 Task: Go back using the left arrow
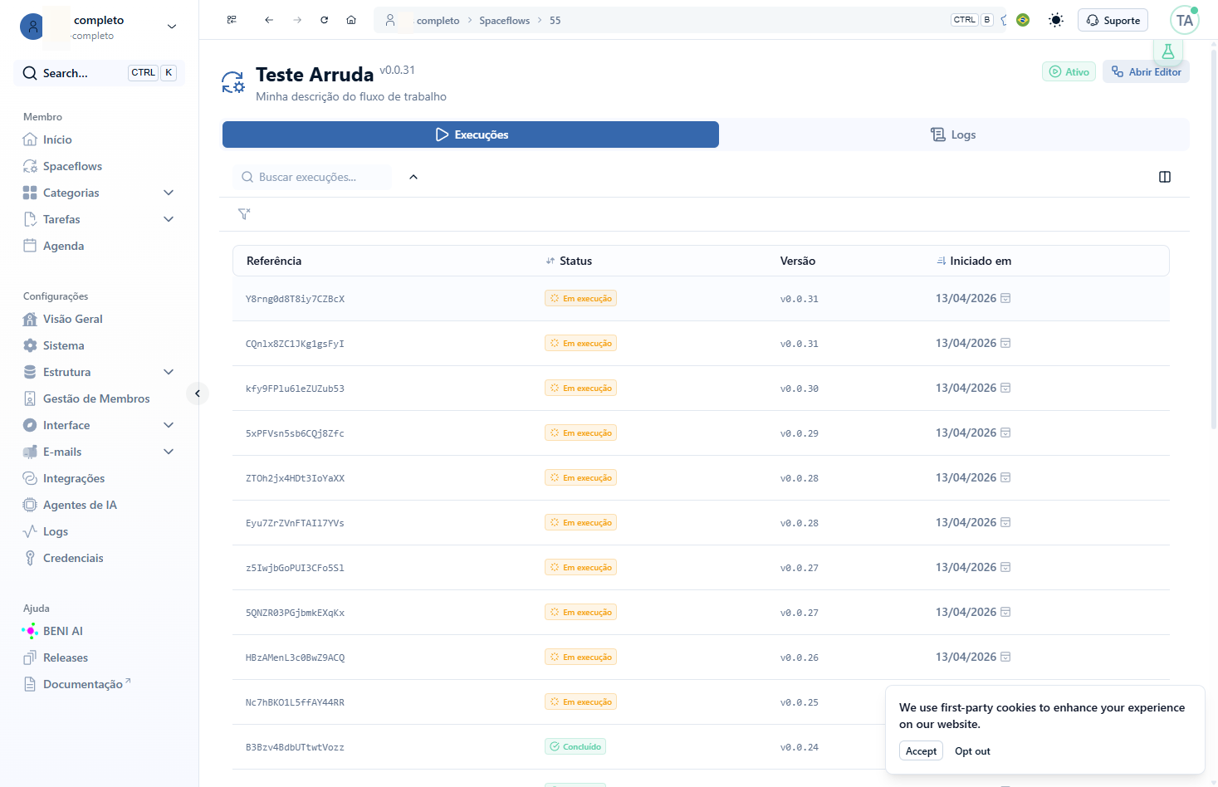pyautogui.click(x=269, y=20)
